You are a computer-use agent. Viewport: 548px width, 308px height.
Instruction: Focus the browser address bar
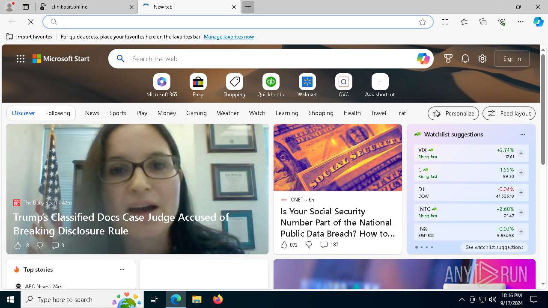tap(238, 22)
